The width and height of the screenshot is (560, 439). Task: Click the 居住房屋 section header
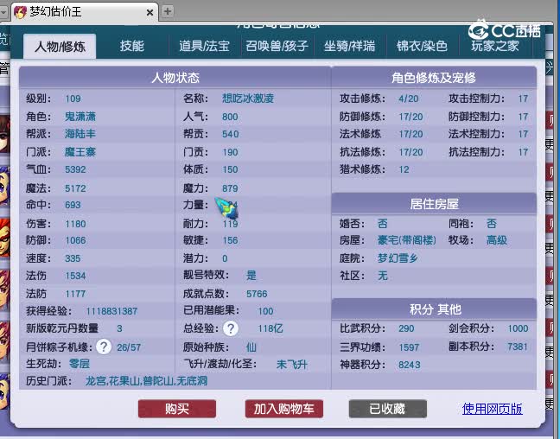point(434,204)
